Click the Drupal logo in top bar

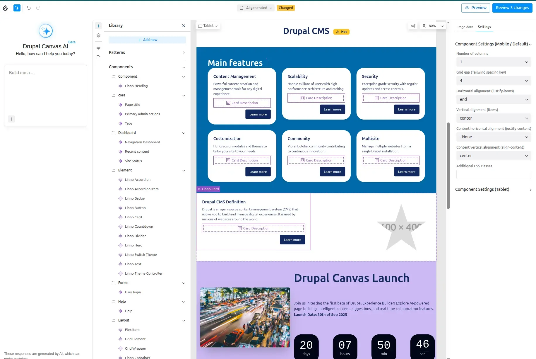point(5,8)
